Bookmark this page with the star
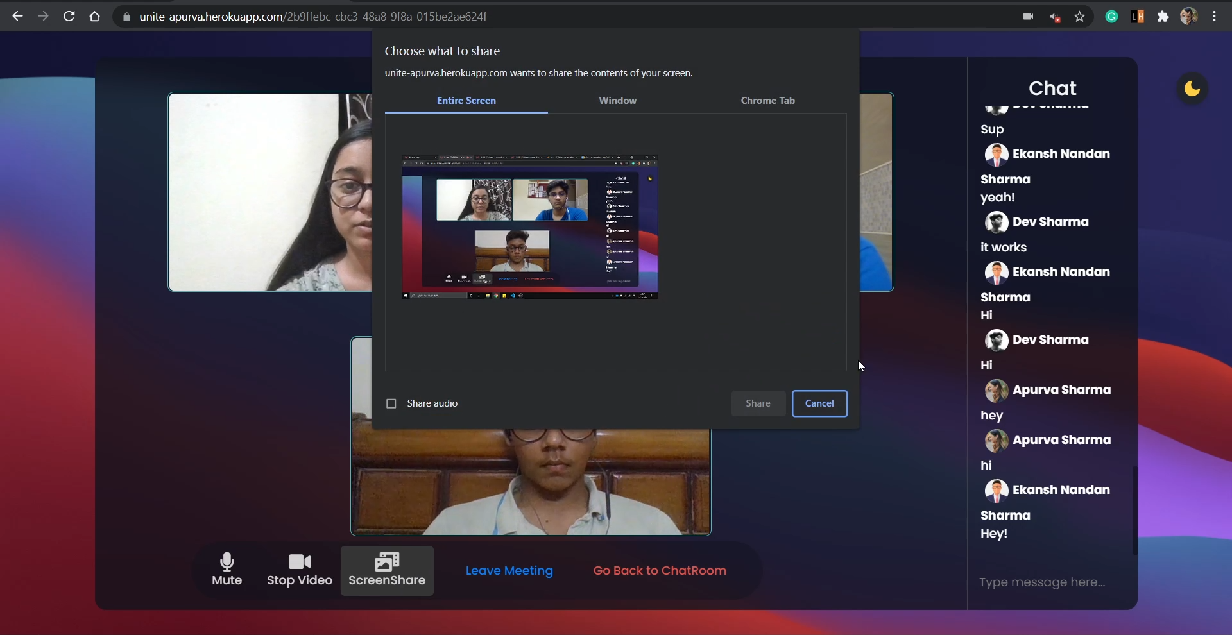 1080,17
